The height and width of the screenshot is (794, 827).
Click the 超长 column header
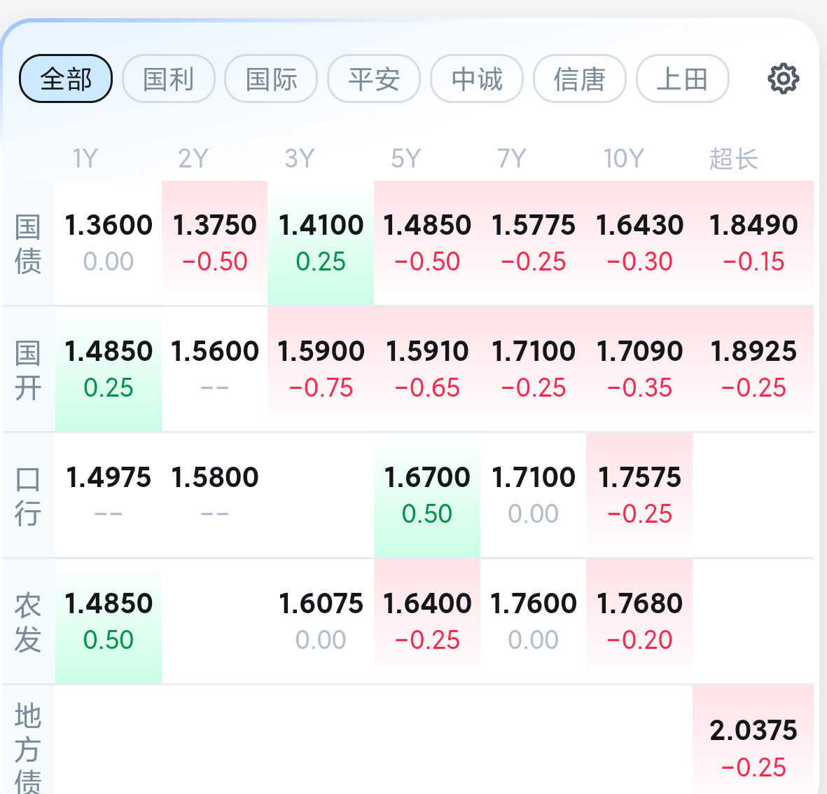pyautogui.click(x=733, y=158)
